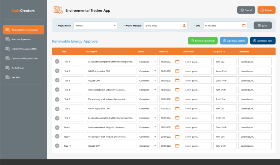
Task: Expand the Status dropdown for Task 2
Action: (x=148, y=71)
